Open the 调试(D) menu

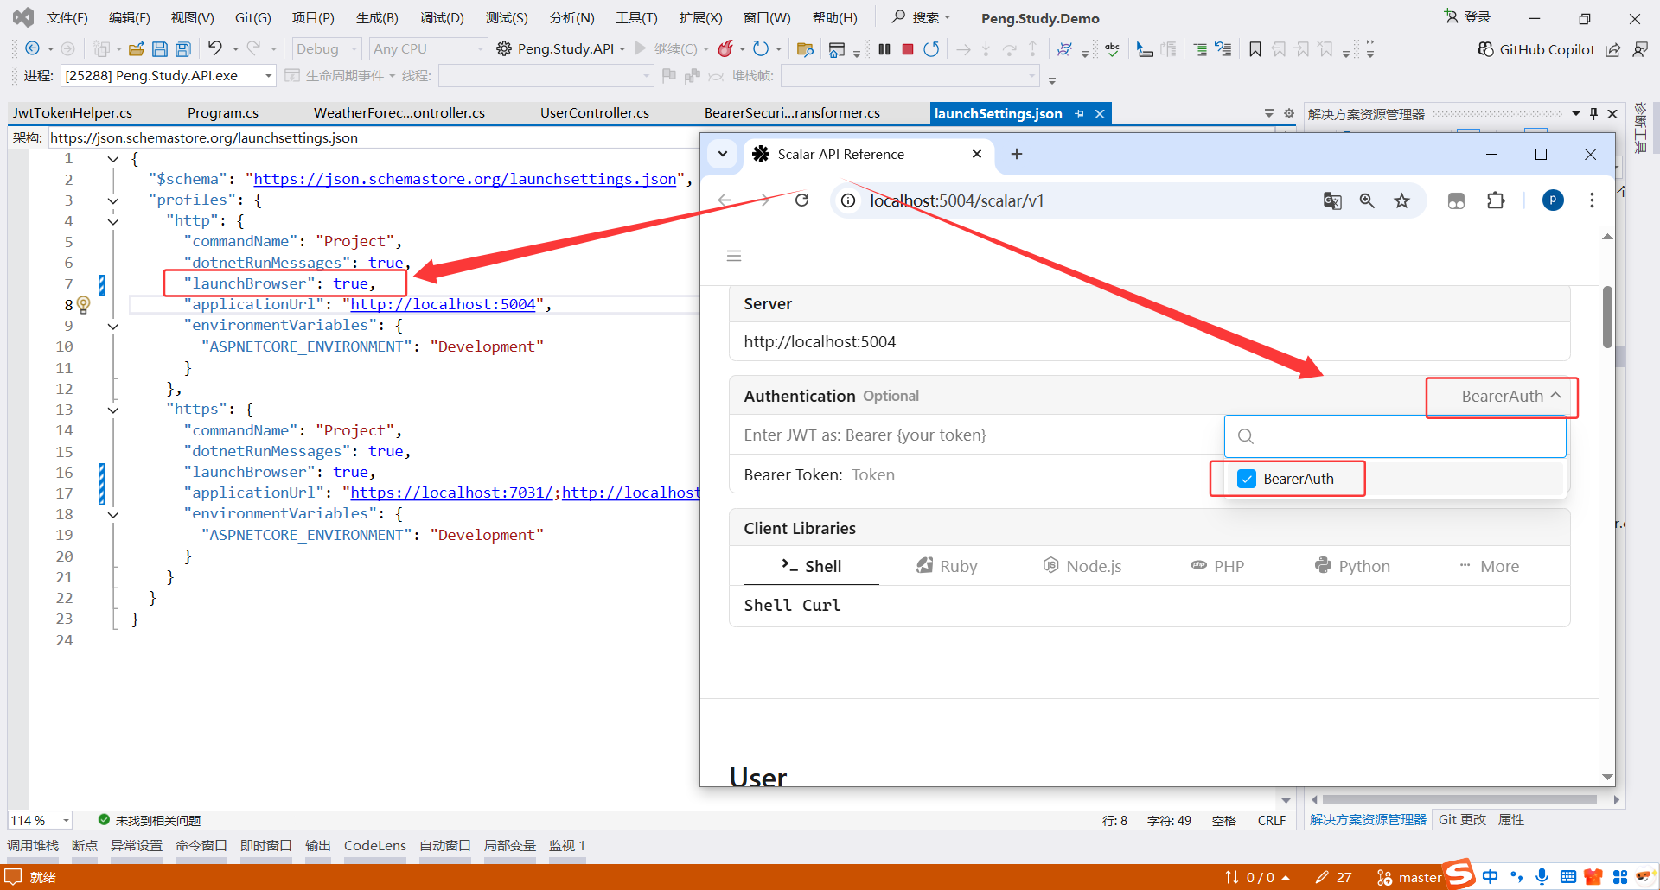442,18
